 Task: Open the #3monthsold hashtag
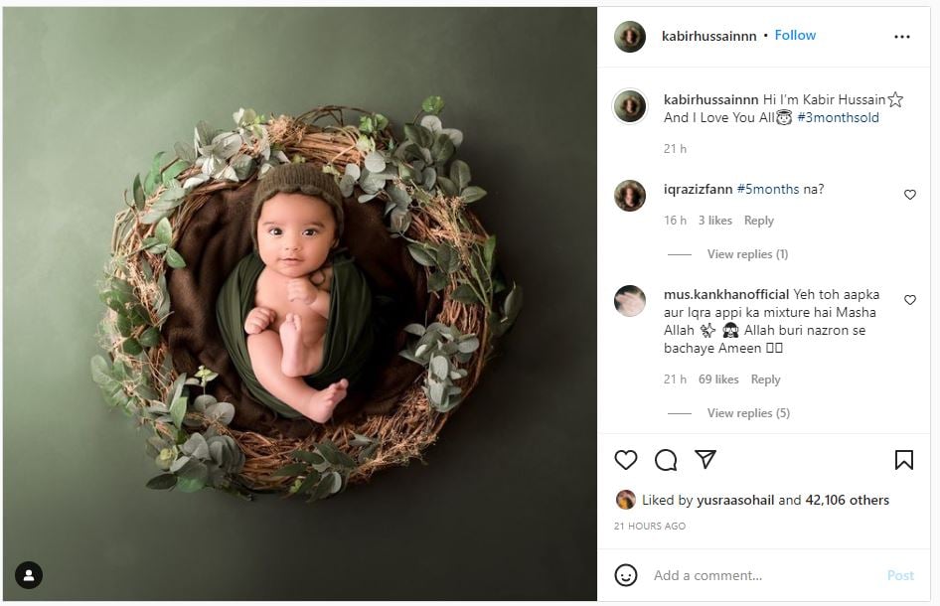tap(838, 118)
